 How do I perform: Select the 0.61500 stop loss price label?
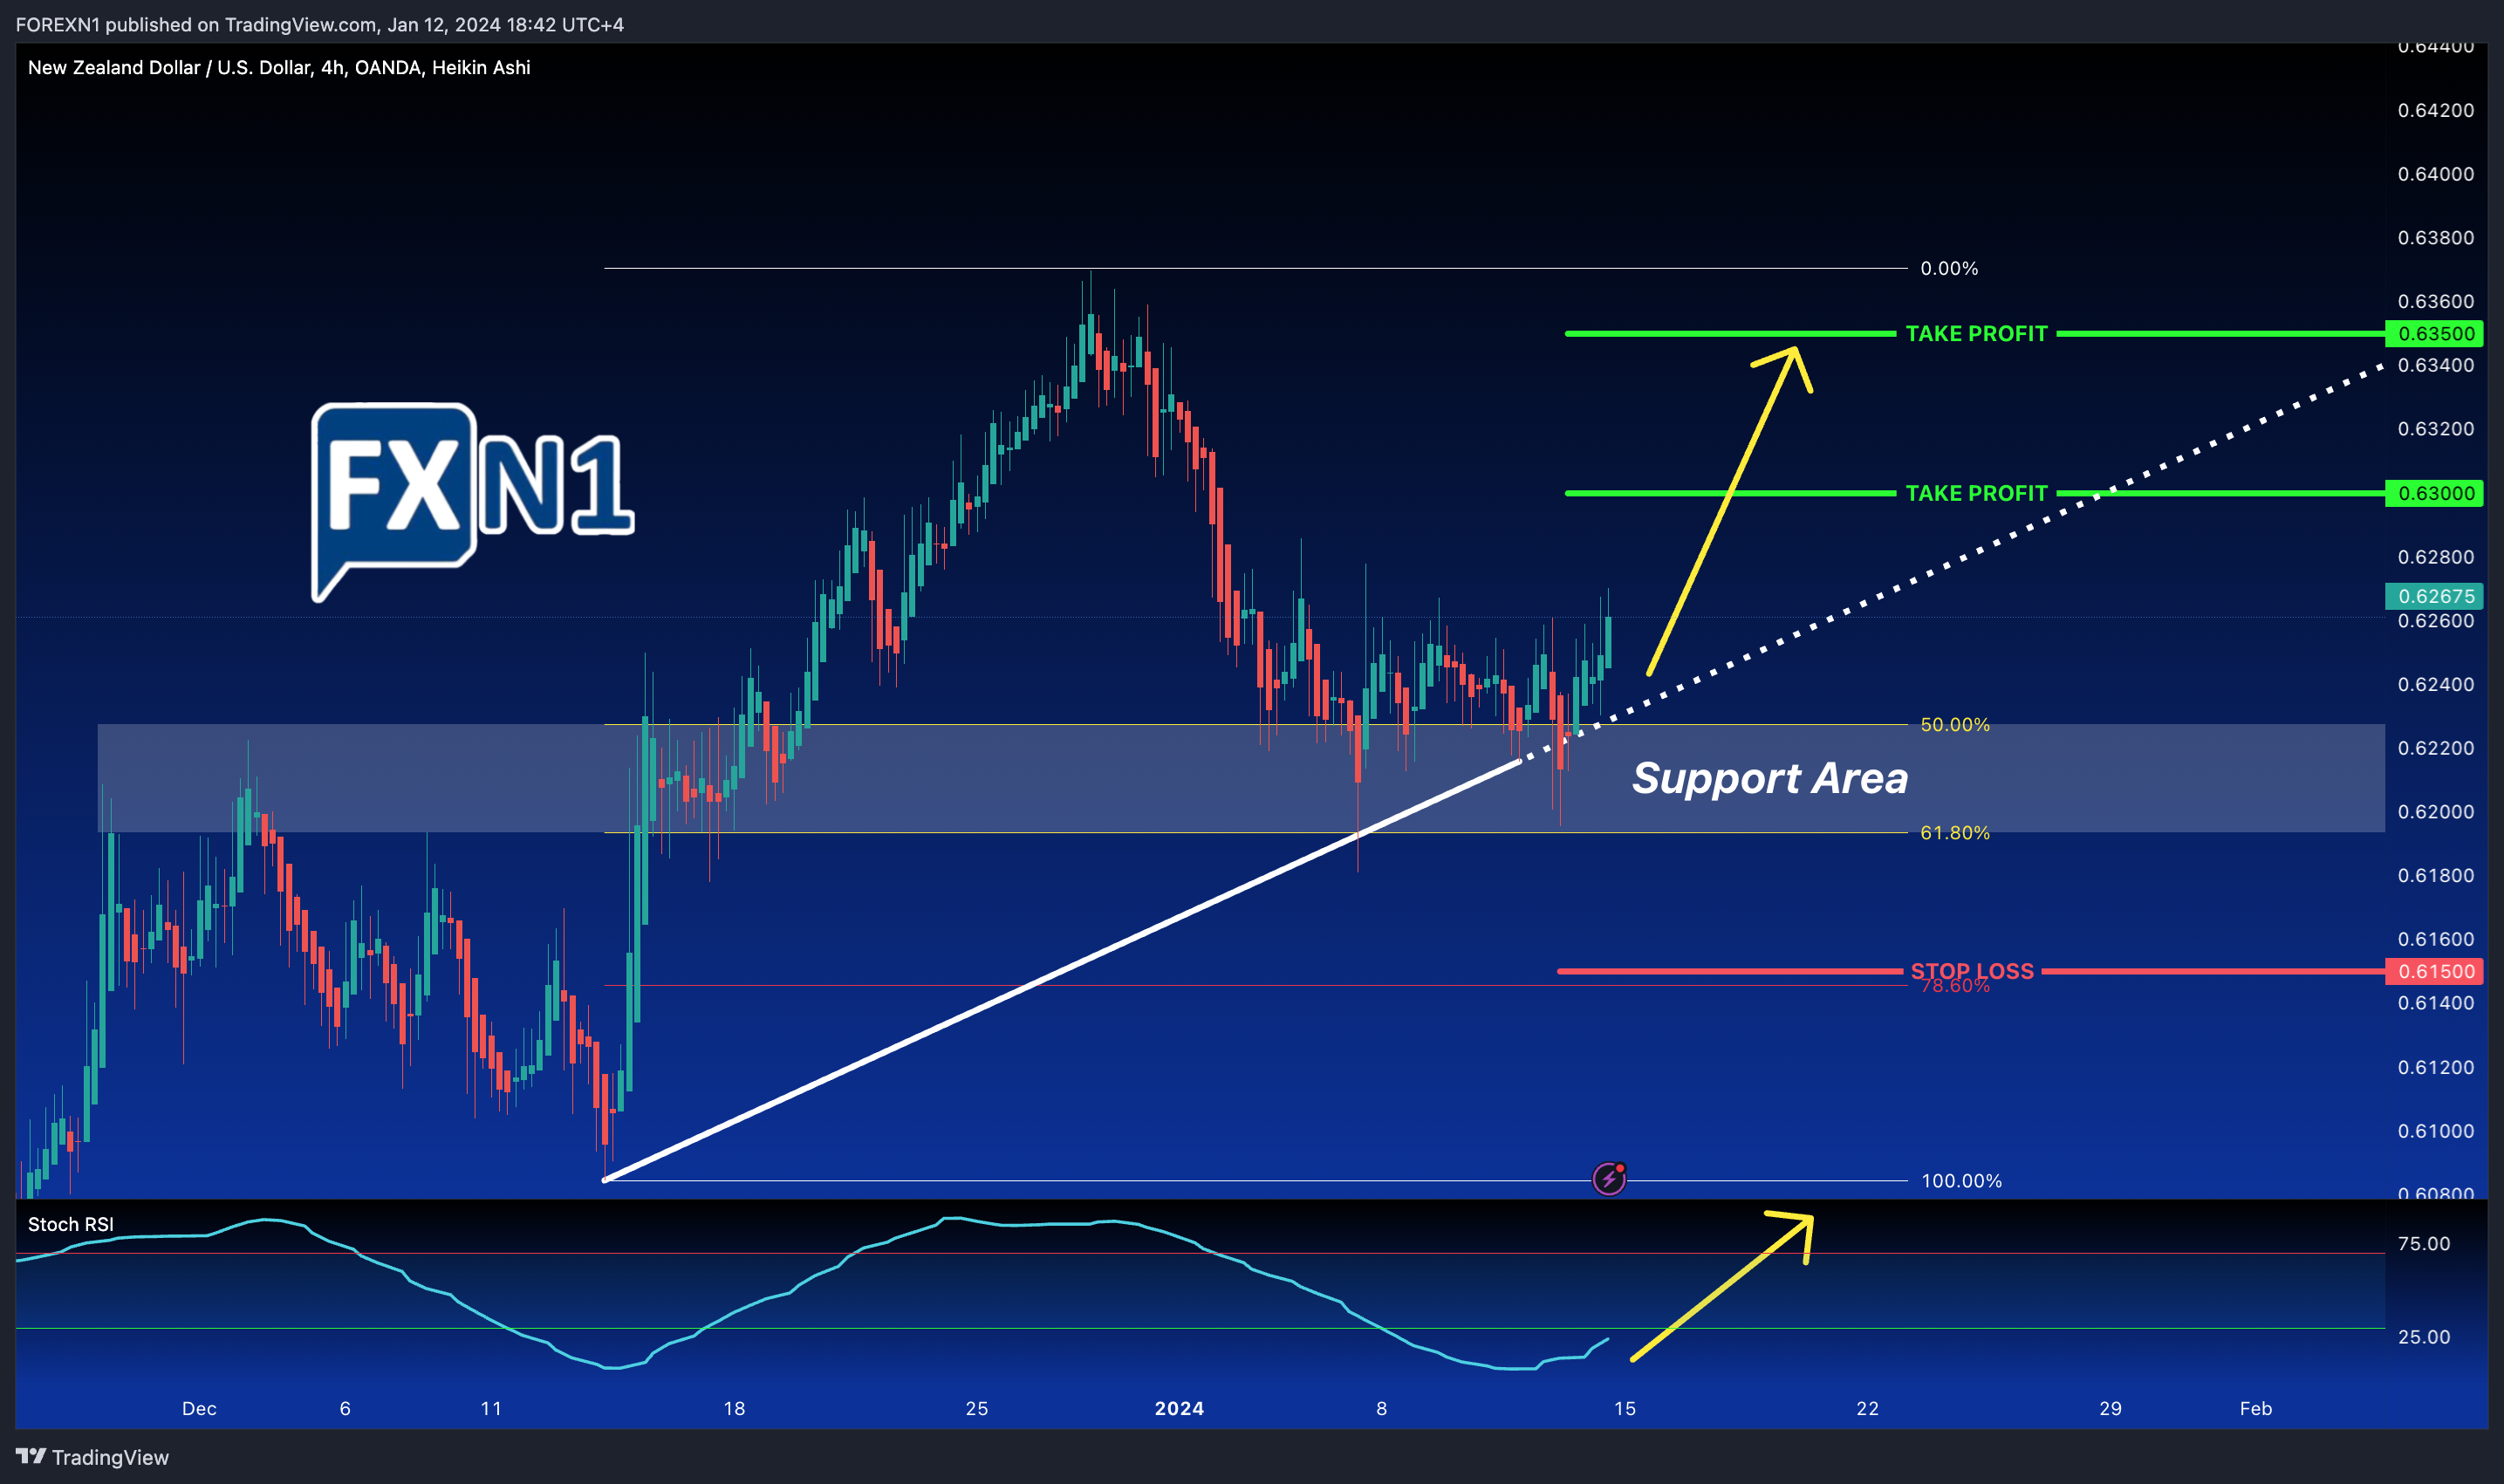(x=2434, y=971)
